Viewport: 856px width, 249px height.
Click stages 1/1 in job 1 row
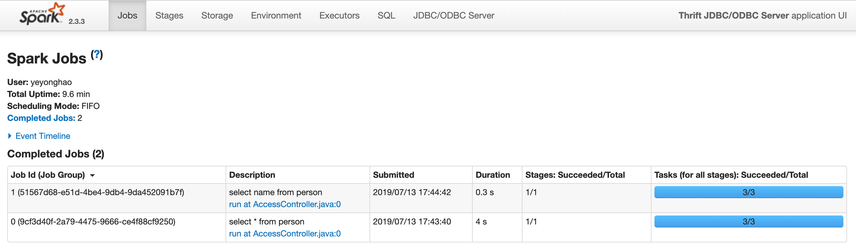point(531,192)
